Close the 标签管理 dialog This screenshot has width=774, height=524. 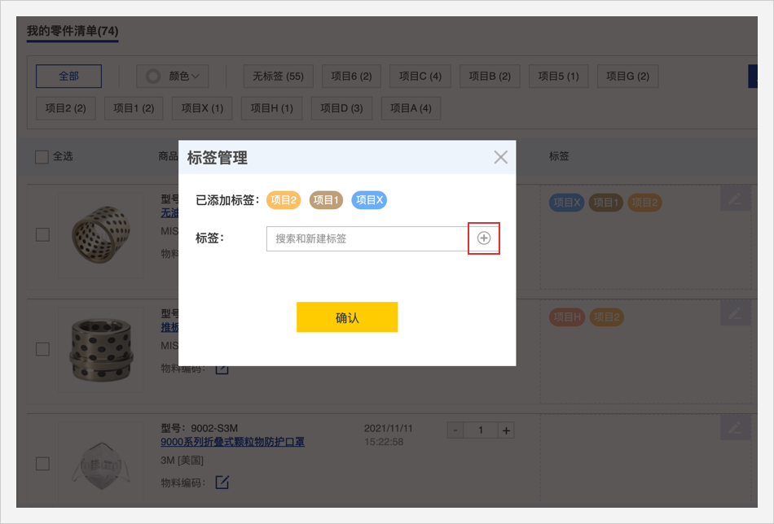click(x=500, y=158)
